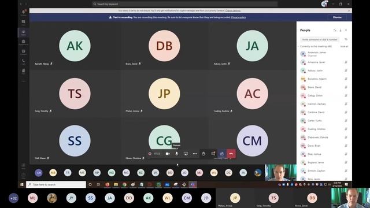370x208 pixels.
Task: Select Cushing, Andrew in participant list
Action: 324,129
